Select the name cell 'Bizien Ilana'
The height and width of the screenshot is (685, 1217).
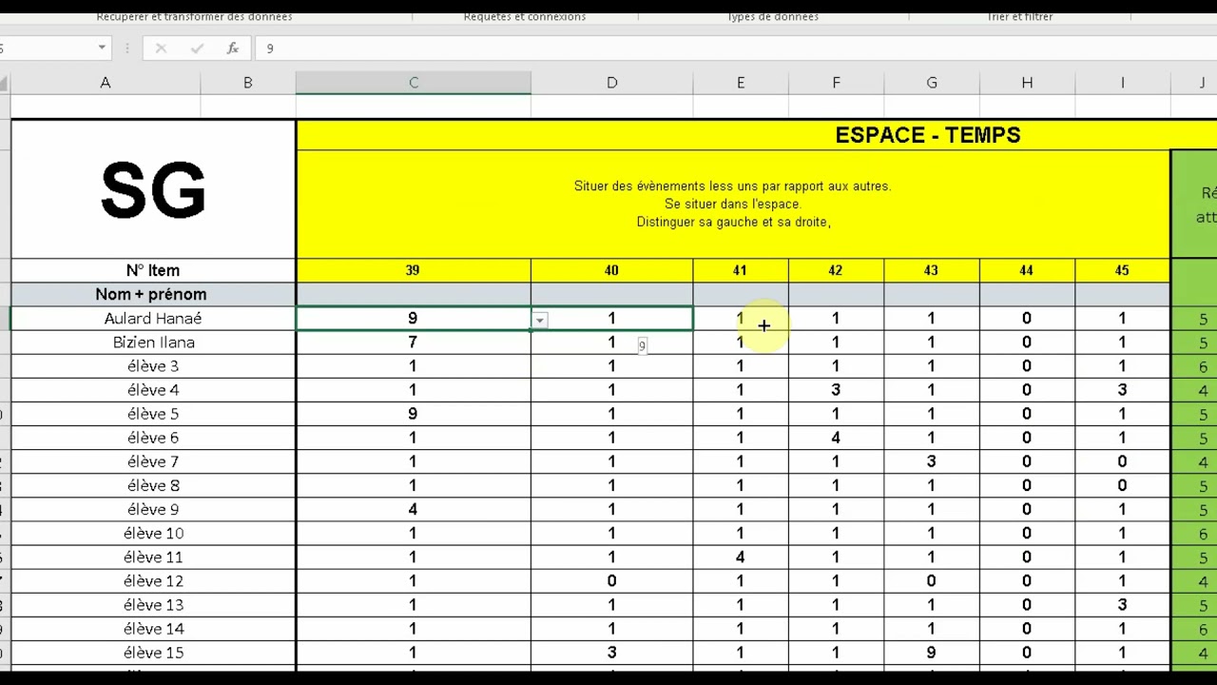[153, 342]
